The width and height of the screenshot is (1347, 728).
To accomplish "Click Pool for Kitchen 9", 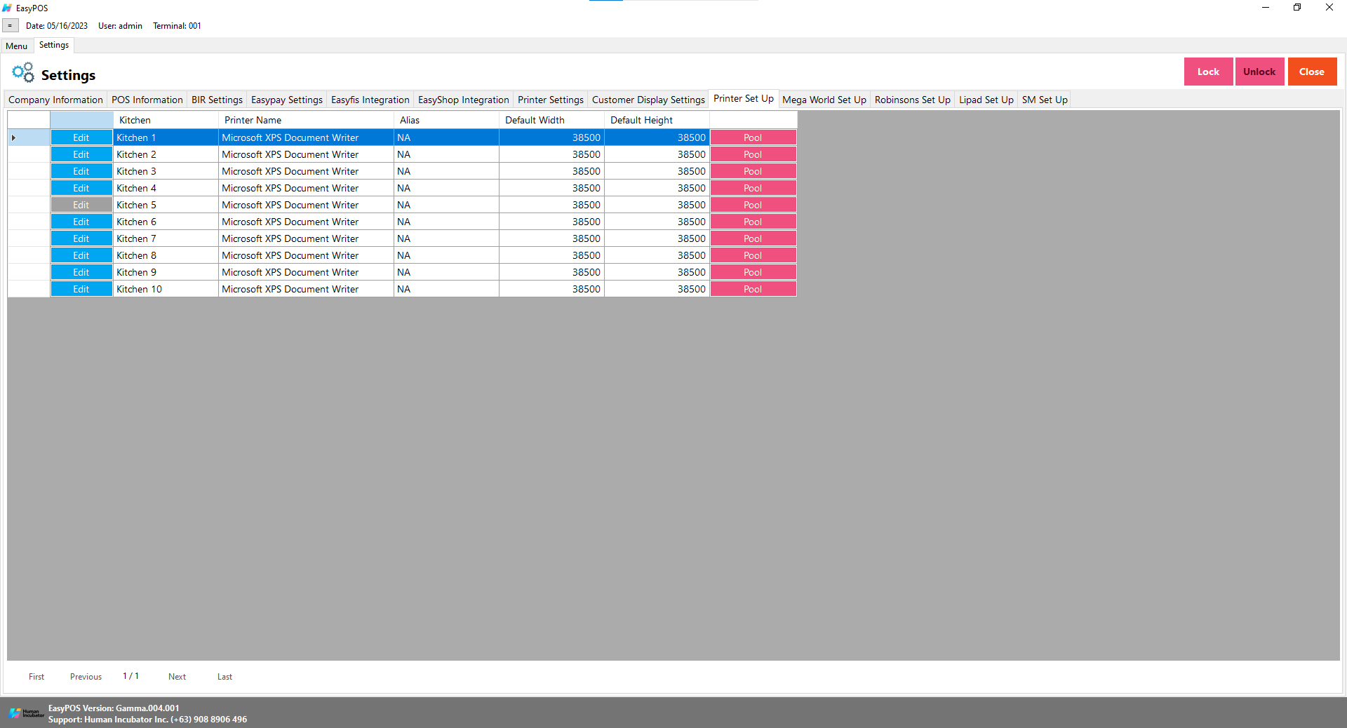I will coord(753,272).
